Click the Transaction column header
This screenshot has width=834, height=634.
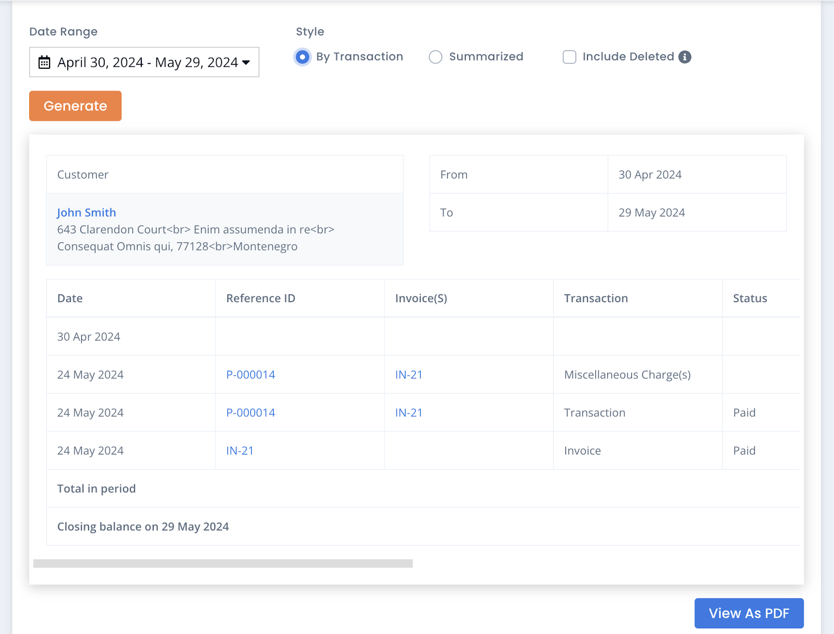(637, 299)
